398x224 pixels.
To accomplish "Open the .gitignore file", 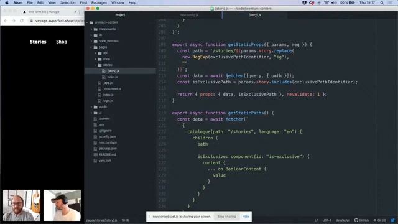I will click(x=105, y=131).
